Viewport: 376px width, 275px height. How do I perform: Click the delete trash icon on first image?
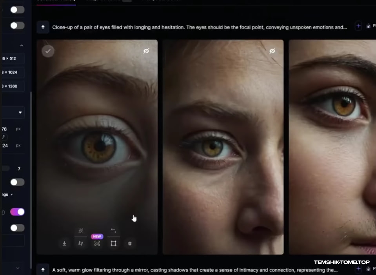coord(130,243)
